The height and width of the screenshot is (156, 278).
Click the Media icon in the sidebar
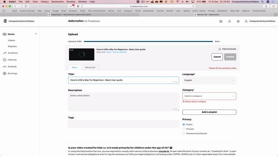(x=5, y=34)
